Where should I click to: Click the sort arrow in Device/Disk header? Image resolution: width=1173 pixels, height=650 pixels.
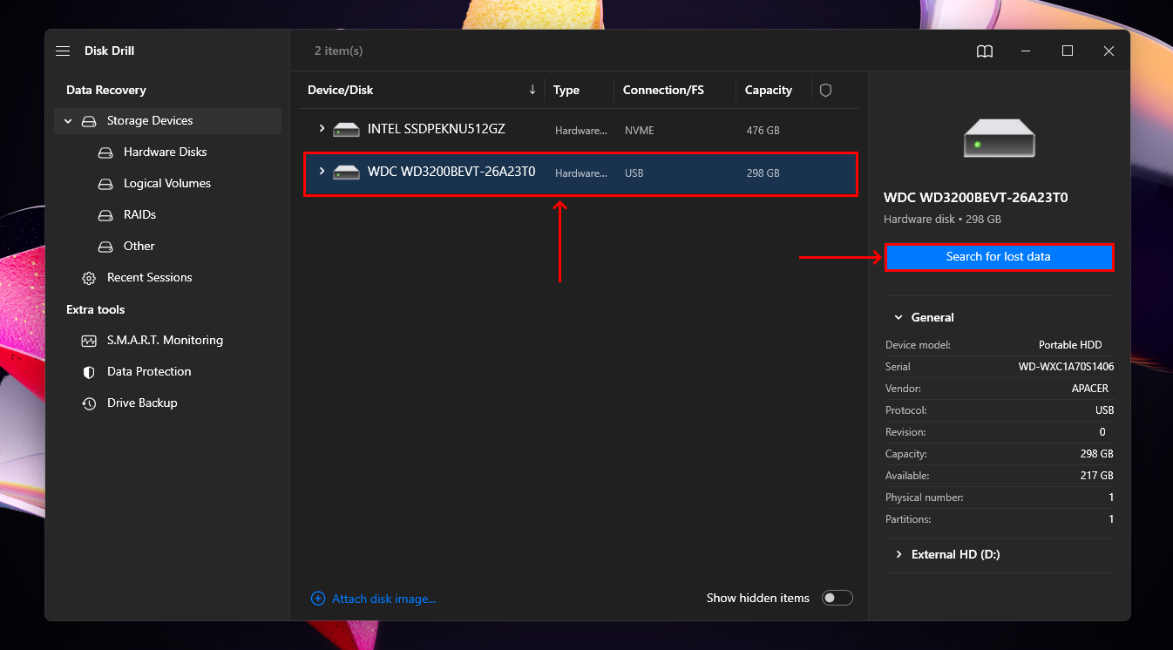532,90
